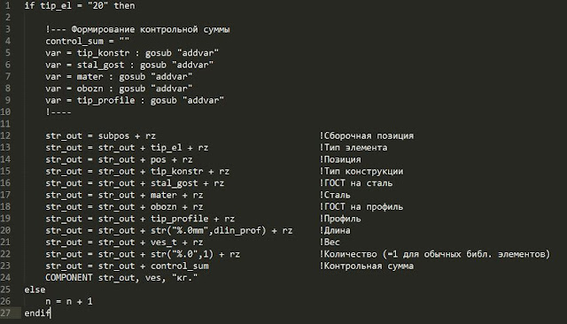The width and height of the screenshot is (567, 324).
Task: Place cursor on 'control_sum = ""' line
Action: (x=87, y=42)
